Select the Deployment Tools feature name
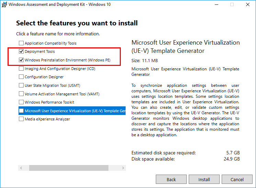Viewport: 256px width, 188px height. 39,52
